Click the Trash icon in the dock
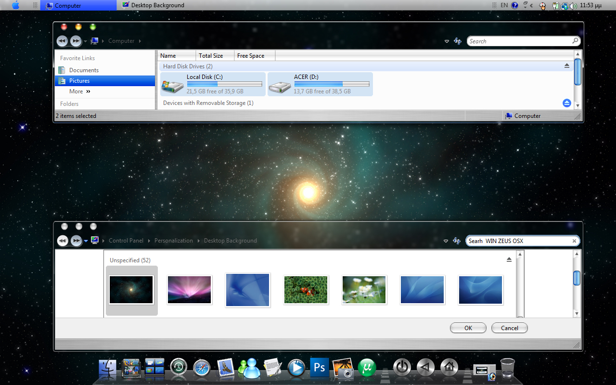 508,368
